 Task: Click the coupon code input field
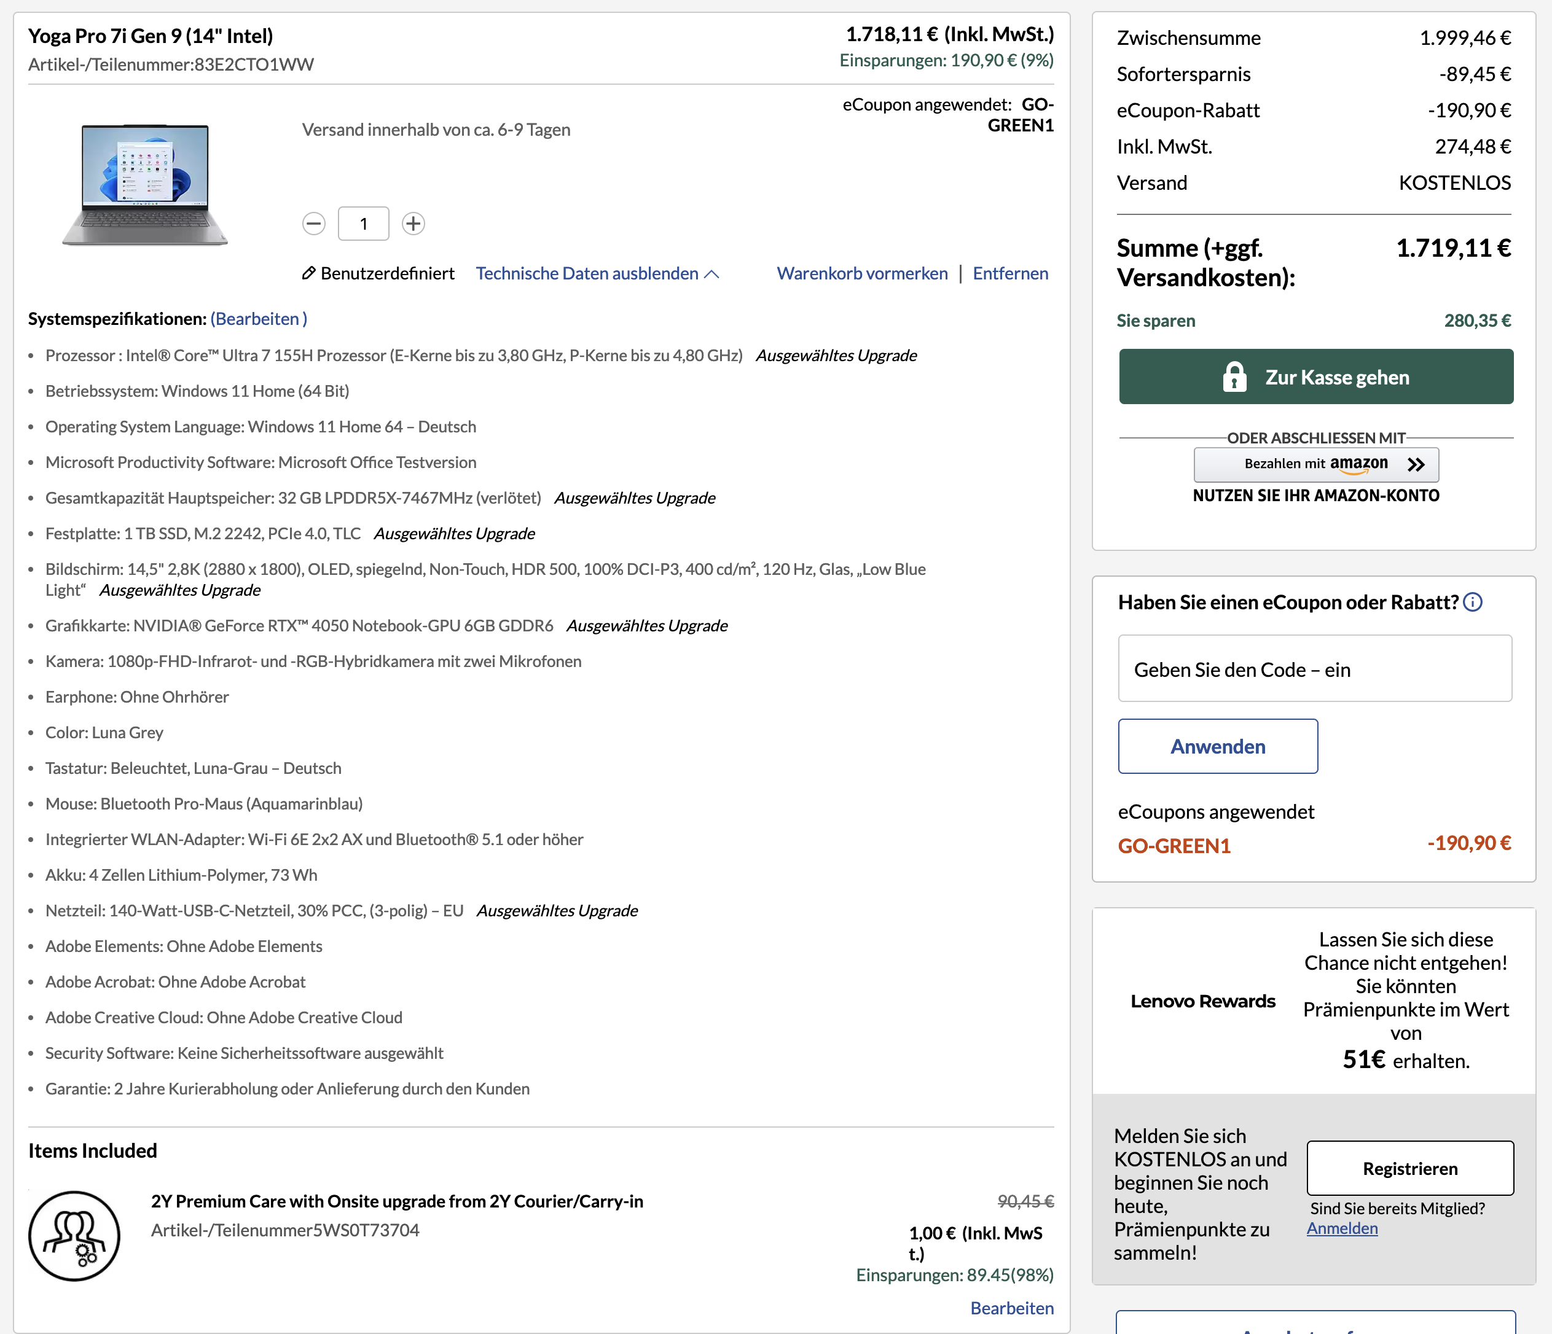tap(1315, 668)
